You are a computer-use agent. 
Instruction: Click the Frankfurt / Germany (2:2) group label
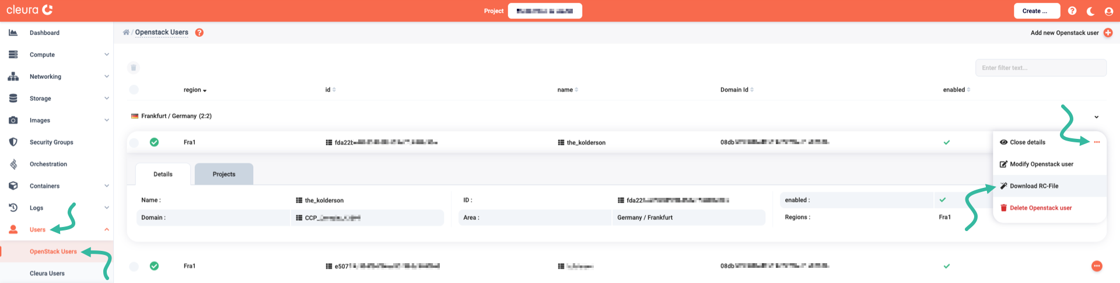[176, 116]
